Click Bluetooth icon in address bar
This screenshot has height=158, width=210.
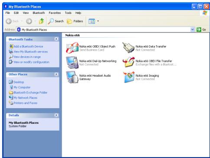coord(19,29)
